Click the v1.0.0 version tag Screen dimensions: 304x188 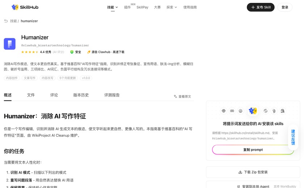86,78
